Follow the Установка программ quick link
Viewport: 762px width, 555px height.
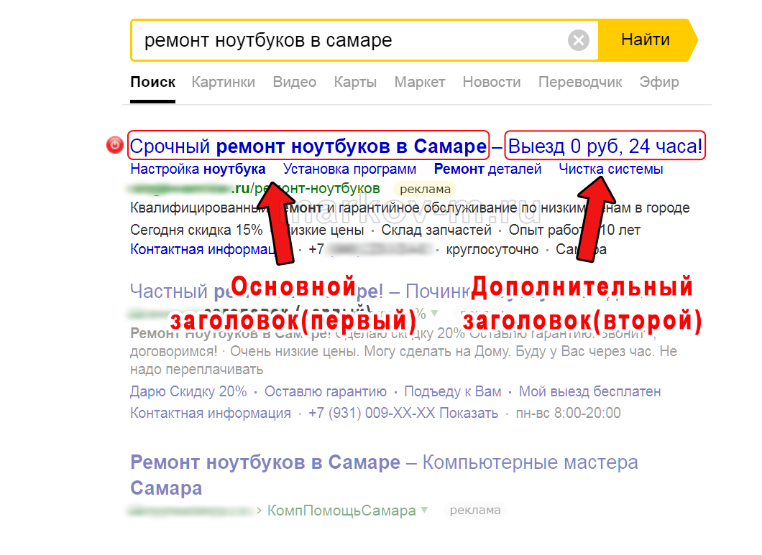pyautogui.click(x=349, y=169)
